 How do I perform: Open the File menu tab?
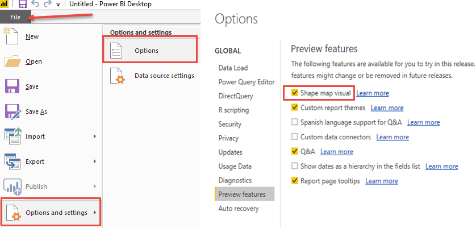(x=15, y=17)
